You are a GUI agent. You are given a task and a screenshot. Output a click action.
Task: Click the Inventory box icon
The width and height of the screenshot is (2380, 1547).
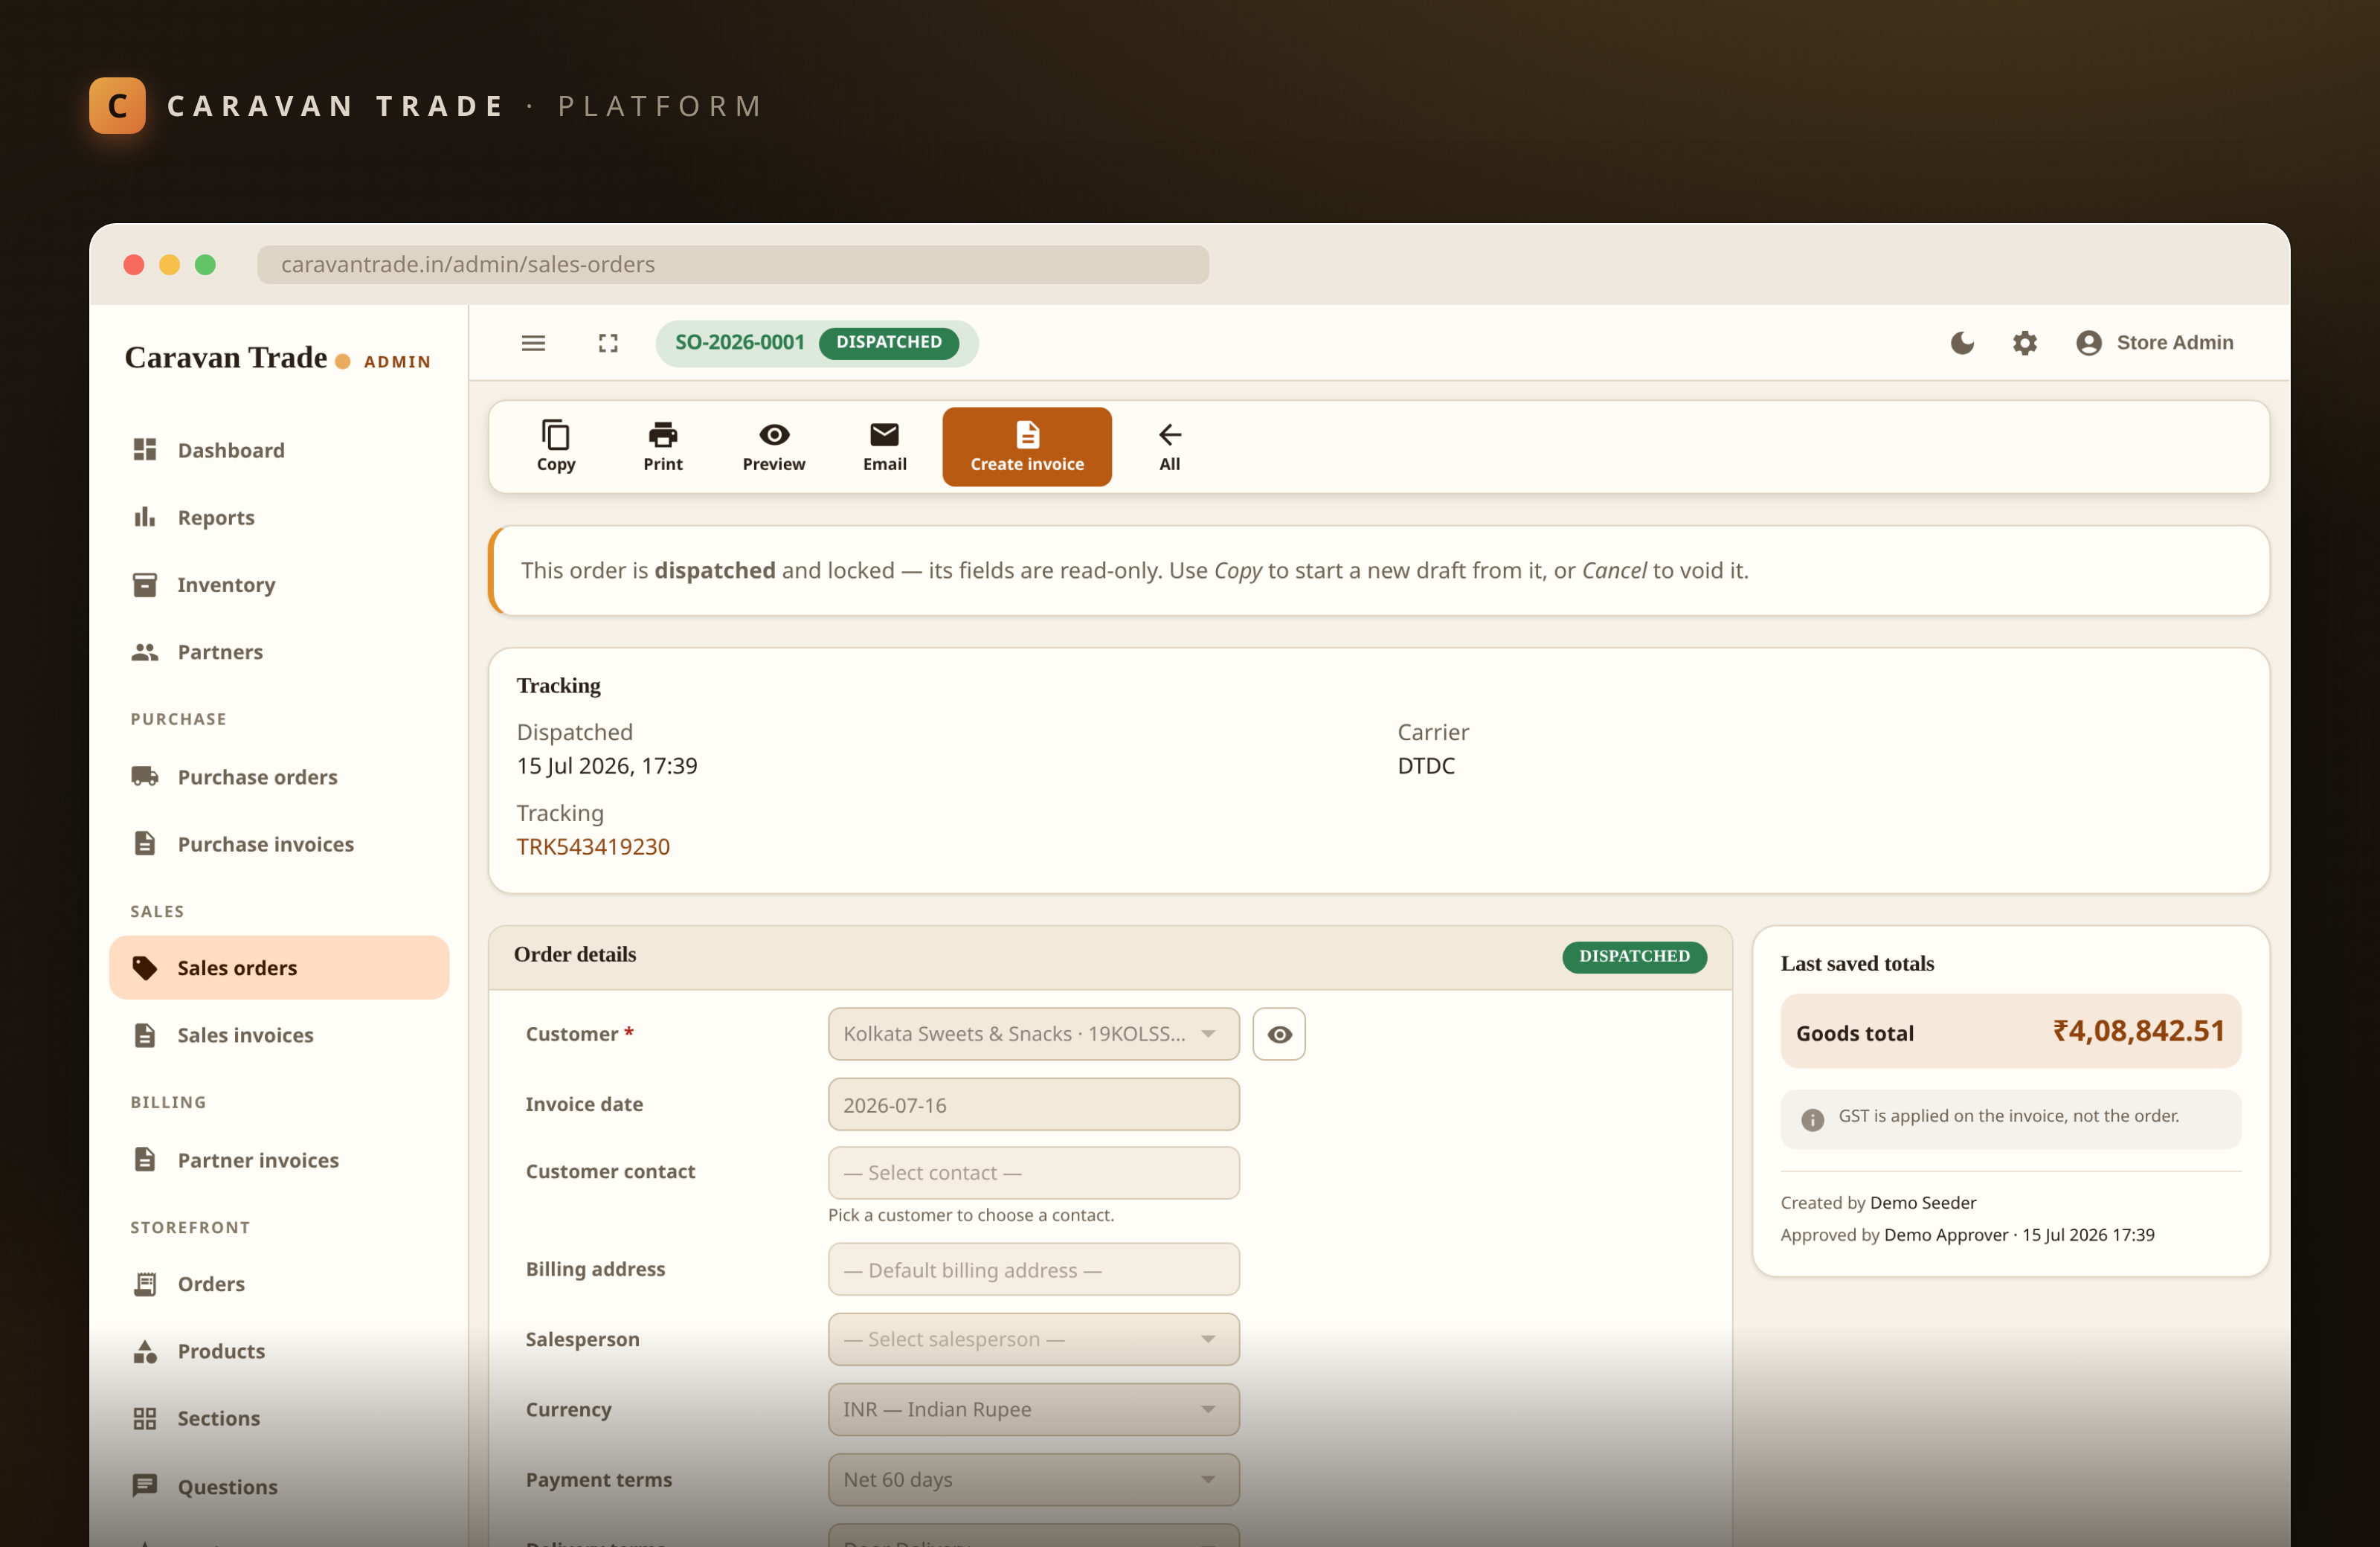click(145, 584)
